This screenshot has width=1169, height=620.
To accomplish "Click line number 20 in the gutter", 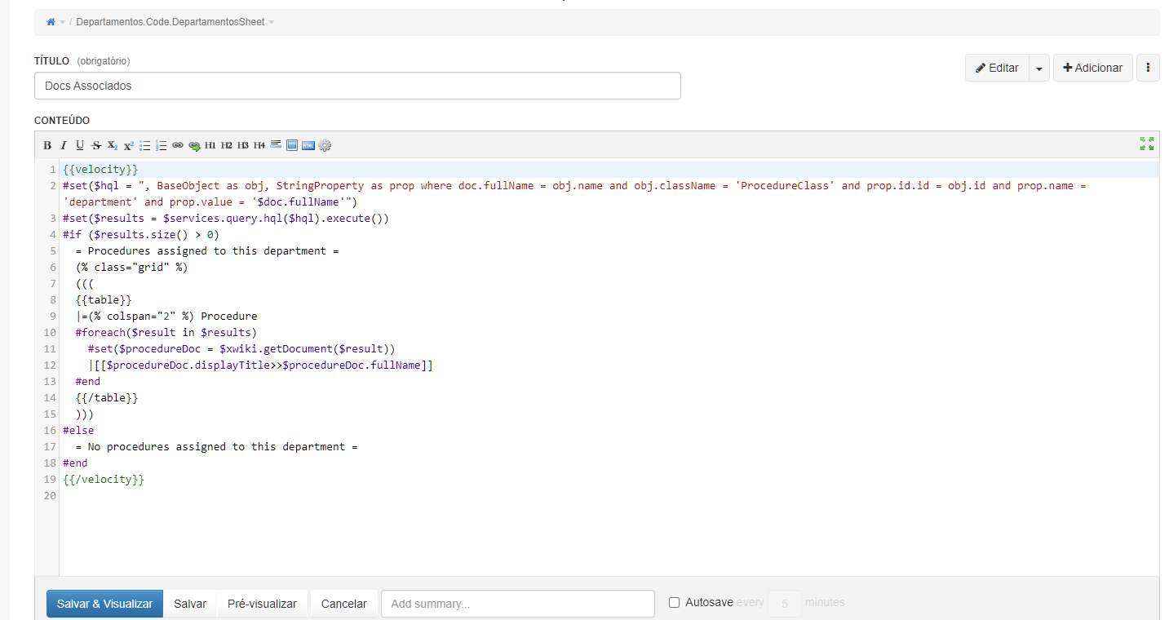I will pos(50,496).
